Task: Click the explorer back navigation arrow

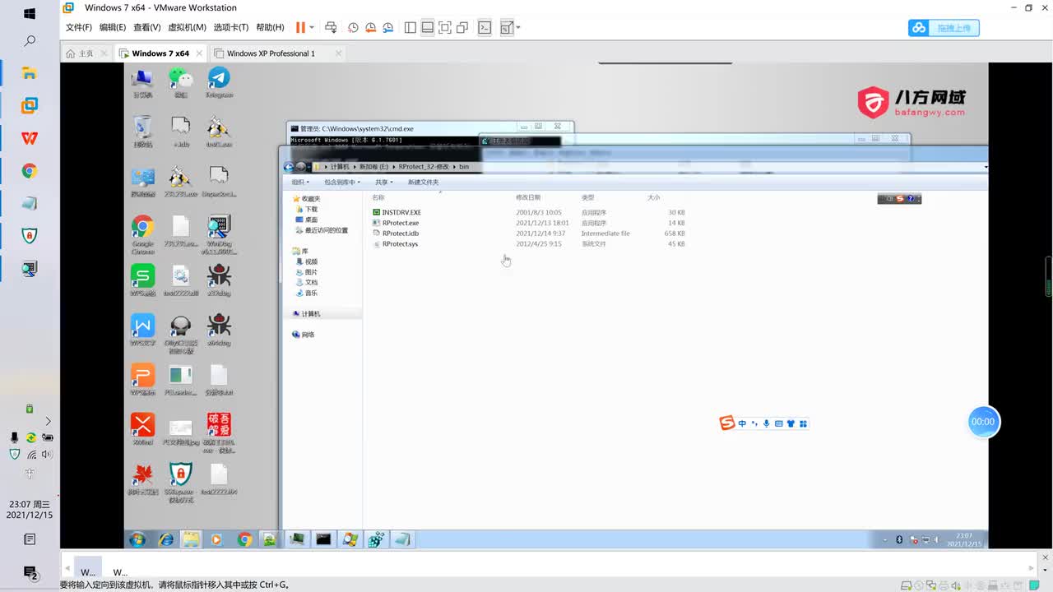Action: [x=289, y=167]
